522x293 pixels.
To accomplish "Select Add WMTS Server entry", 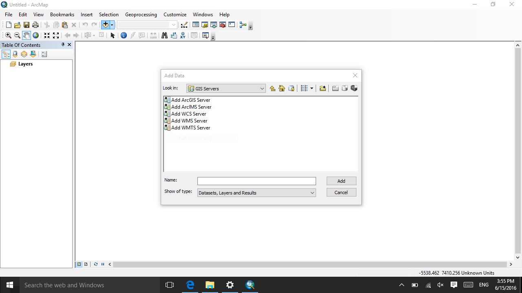I will [x=187, y=127].
